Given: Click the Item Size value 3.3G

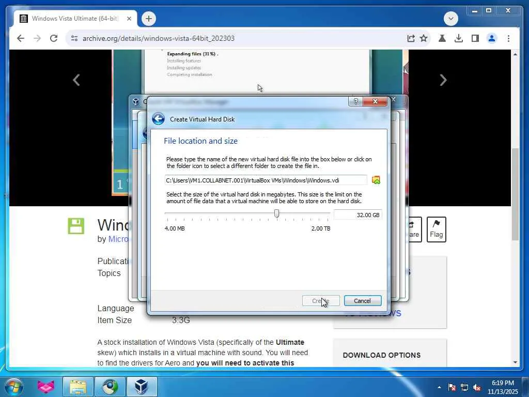Looking at the screenshot, I should (181, 320).
